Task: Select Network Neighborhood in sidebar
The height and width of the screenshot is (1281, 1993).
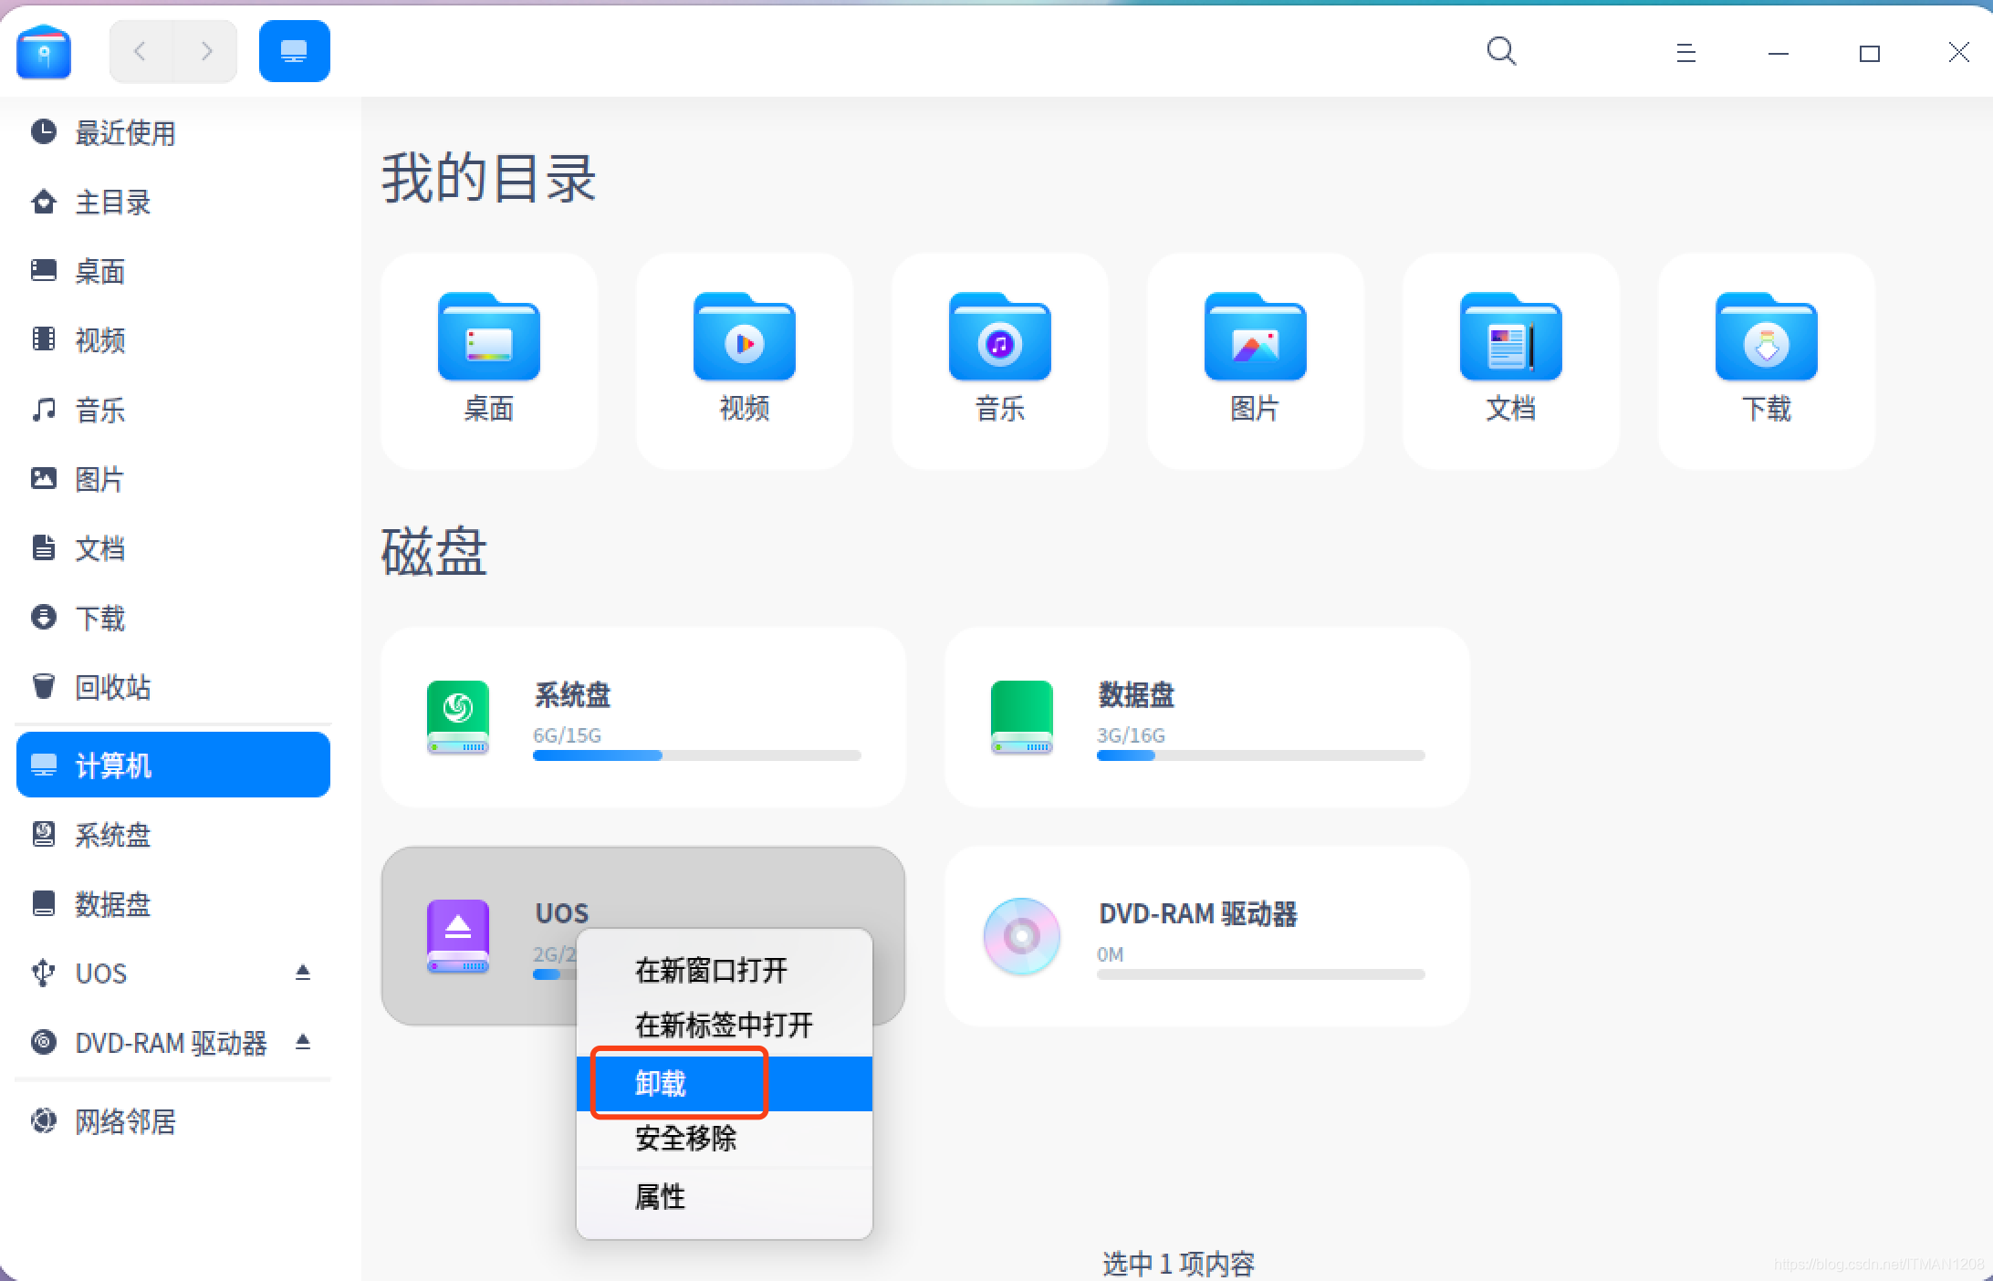Action: (124, 1121)
